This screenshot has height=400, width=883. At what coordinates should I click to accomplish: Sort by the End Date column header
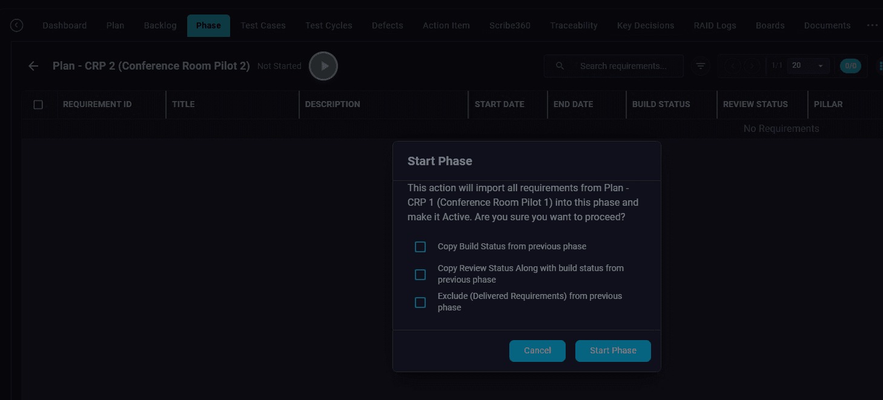[x=573, y=104]
